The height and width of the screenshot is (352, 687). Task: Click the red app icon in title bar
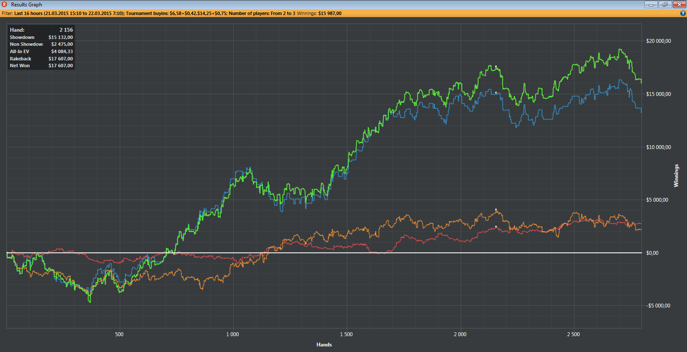pyautogui.click(x=4, y=4)
